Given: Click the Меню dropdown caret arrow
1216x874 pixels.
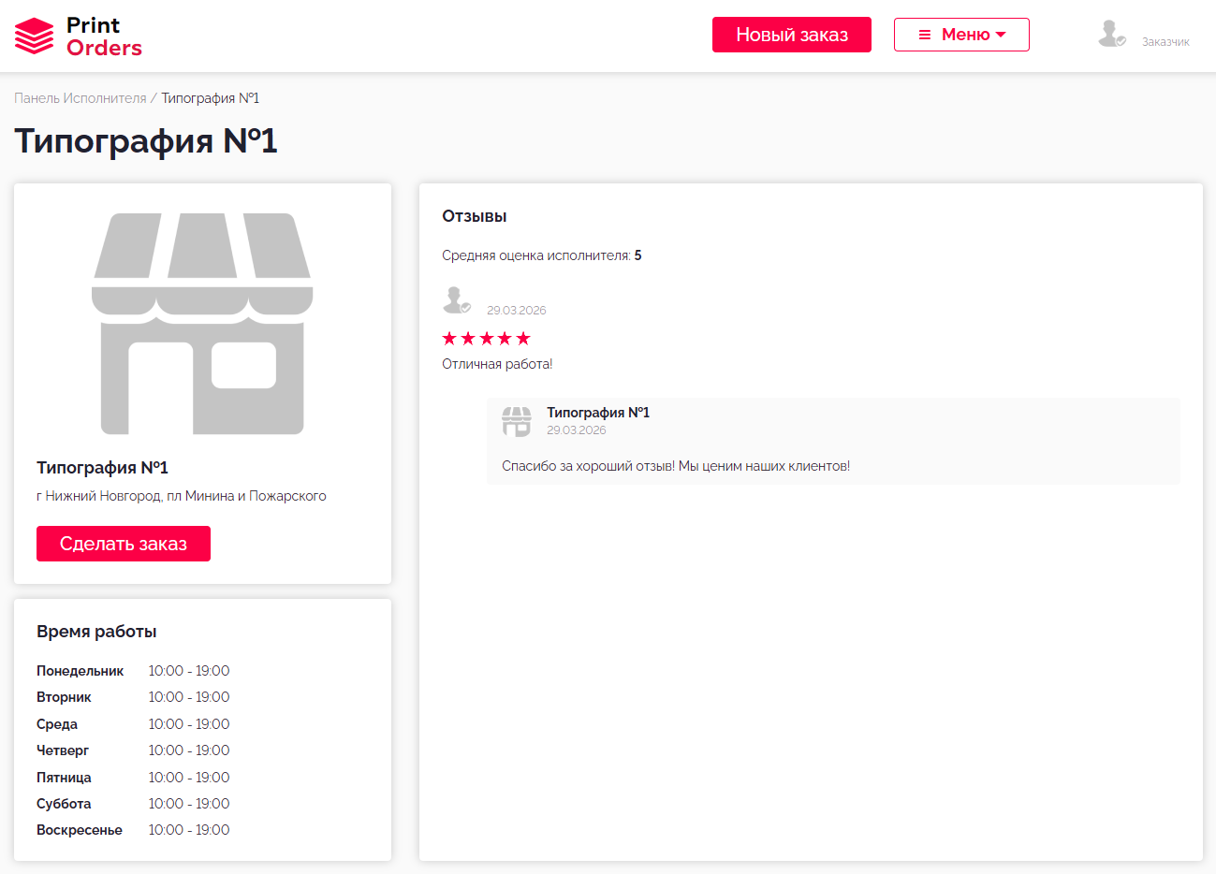Looking at the screenshot, I should [1001, 35].
